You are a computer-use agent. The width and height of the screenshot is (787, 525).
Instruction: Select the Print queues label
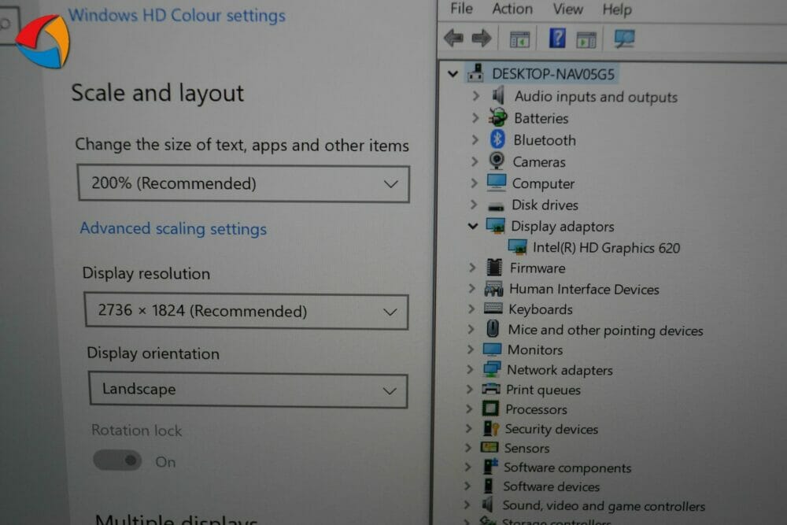pyautogui.click(x=543, y=390)
